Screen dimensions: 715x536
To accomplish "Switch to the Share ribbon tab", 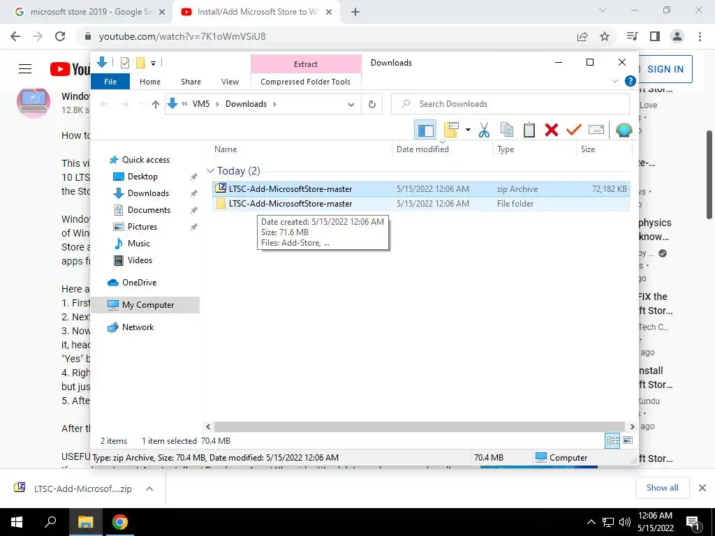I will point(191,82).
